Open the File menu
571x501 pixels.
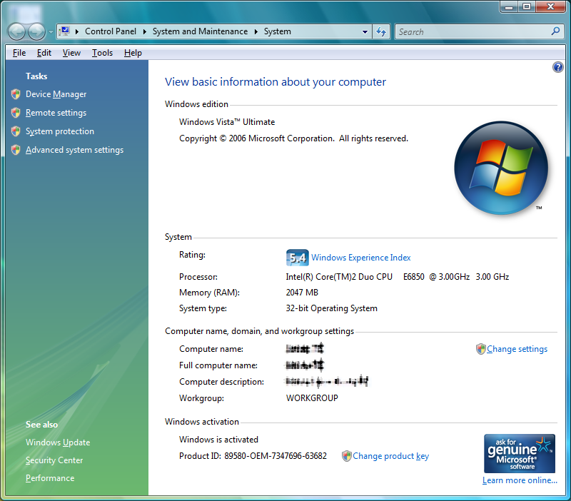point(19,53)
